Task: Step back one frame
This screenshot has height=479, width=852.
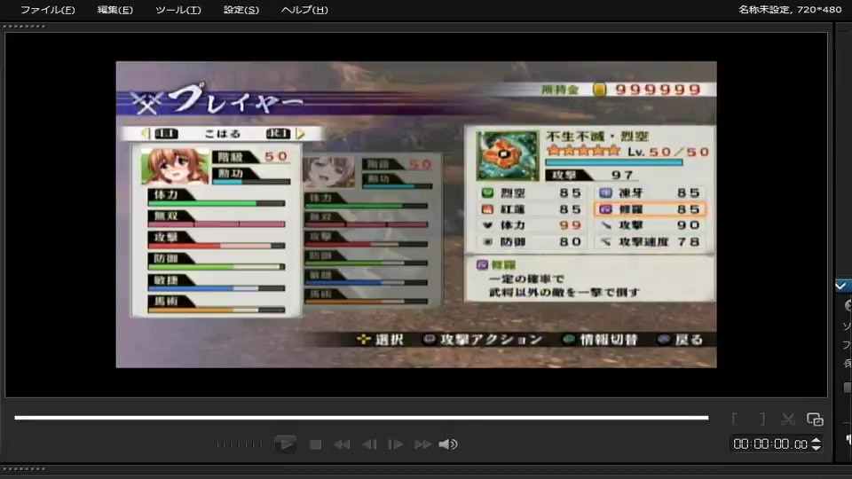Action: [369, 444]
